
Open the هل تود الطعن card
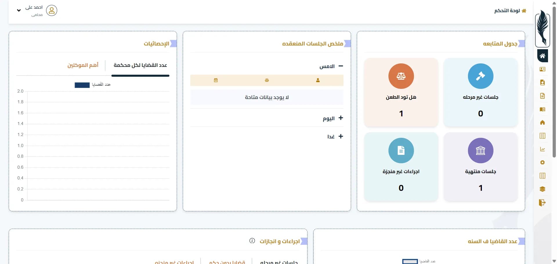[401, 92]
